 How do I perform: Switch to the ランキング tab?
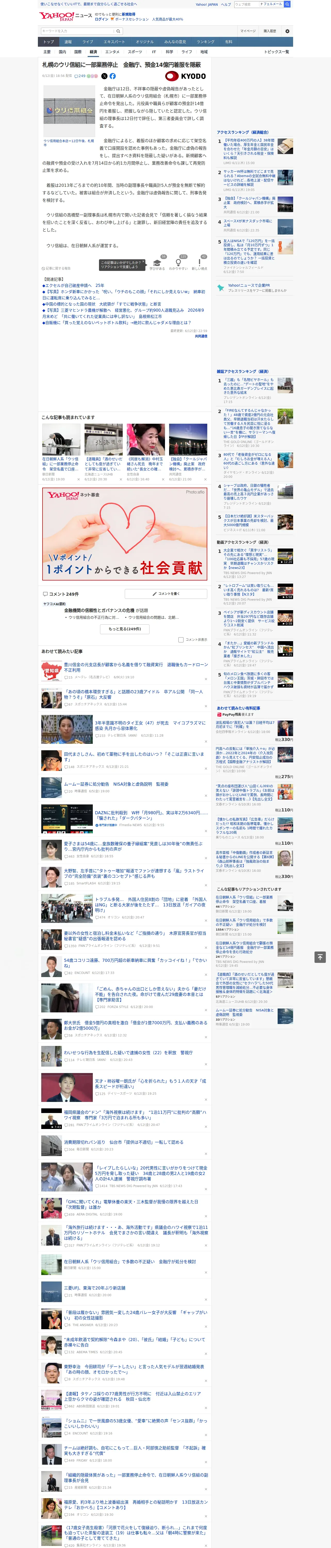[x=205, y=42]
